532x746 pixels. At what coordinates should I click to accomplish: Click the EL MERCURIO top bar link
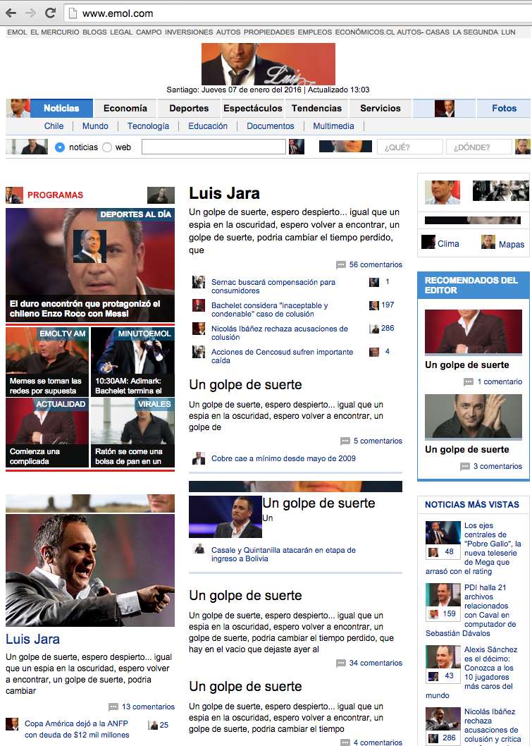pyautogui.click(x=55, y=32)
